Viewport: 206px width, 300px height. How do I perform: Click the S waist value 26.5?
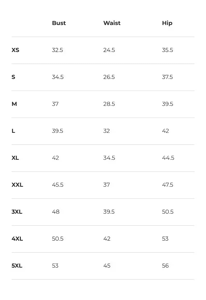109,77
